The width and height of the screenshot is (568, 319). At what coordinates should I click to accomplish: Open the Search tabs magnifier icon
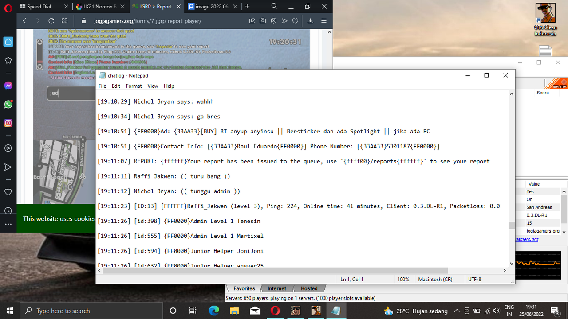point(274,6)
